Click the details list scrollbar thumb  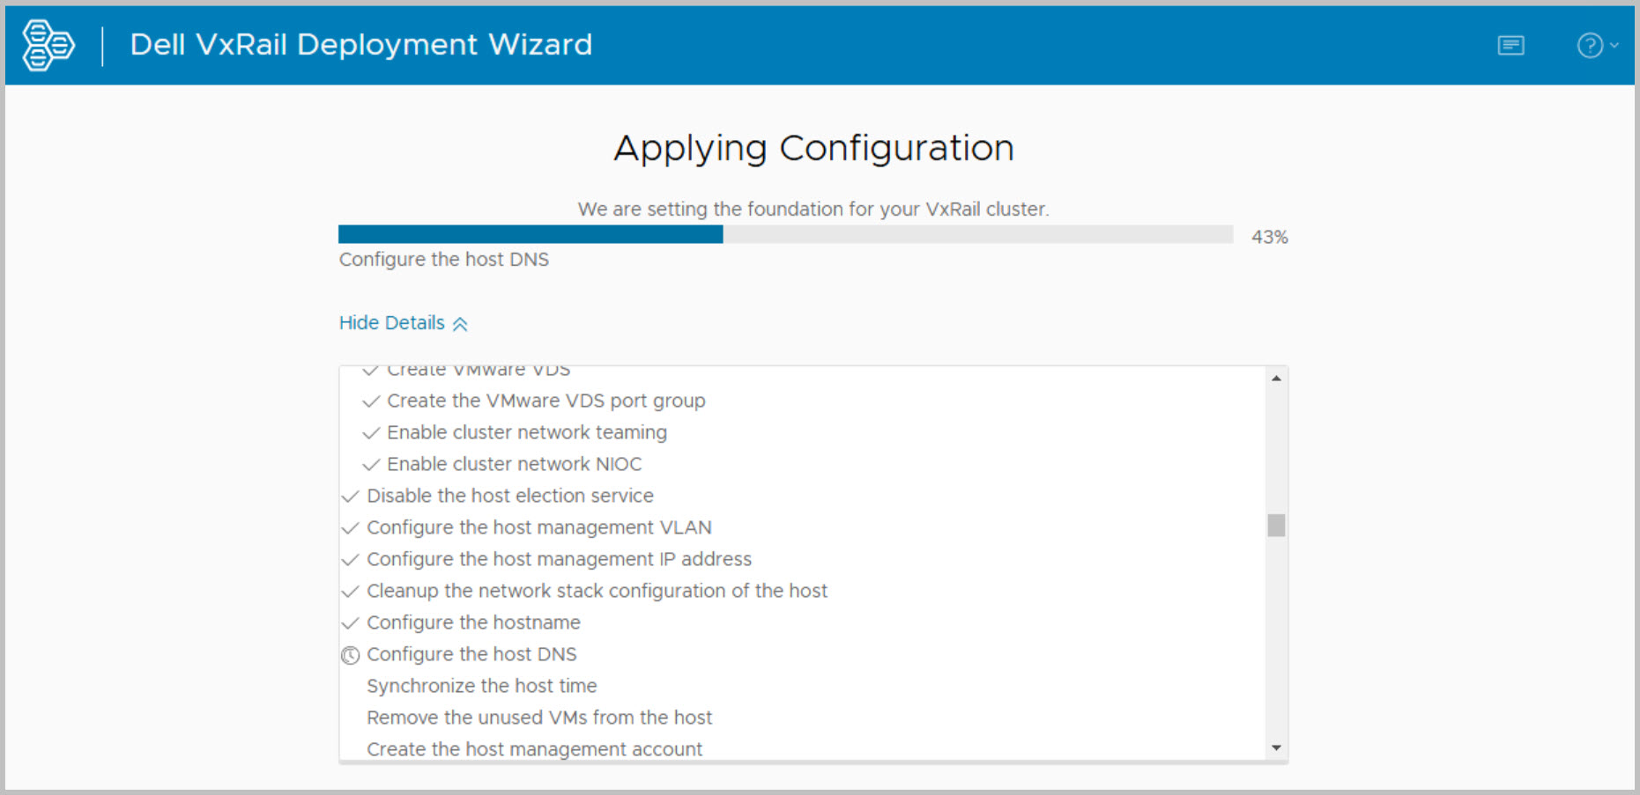tap(1276, 526)
